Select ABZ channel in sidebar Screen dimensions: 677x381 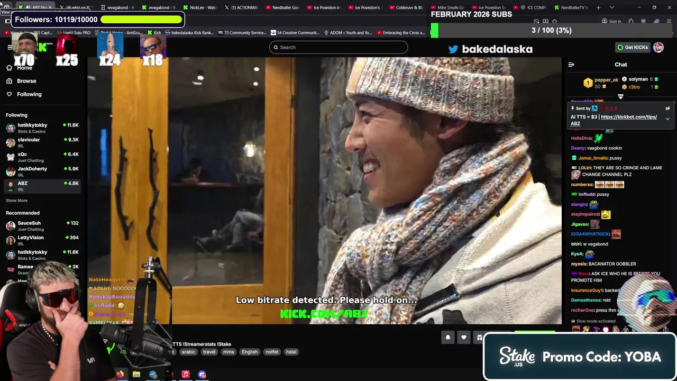pos(42,186)
